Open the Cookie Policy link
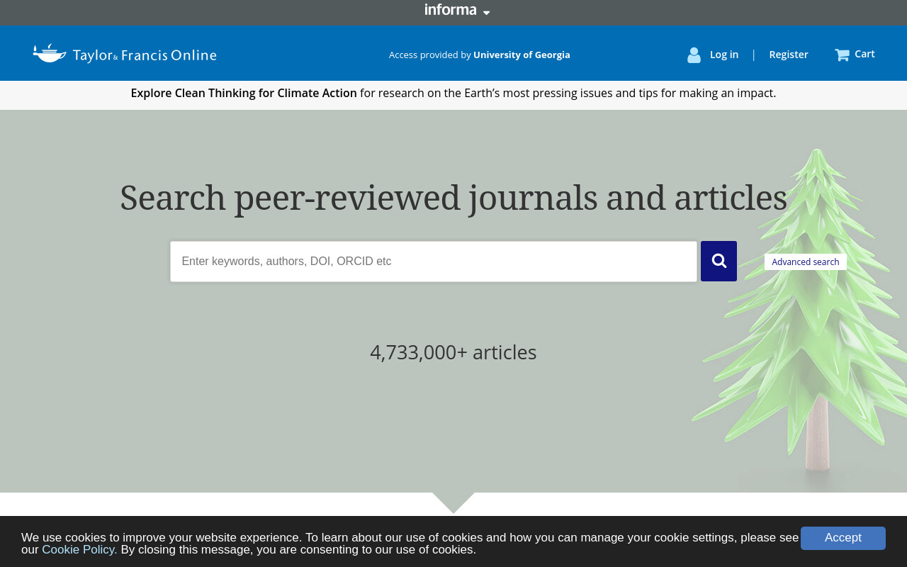Viewport: 907px width, 567px height. pyautogui.click(x=79, y=549)
